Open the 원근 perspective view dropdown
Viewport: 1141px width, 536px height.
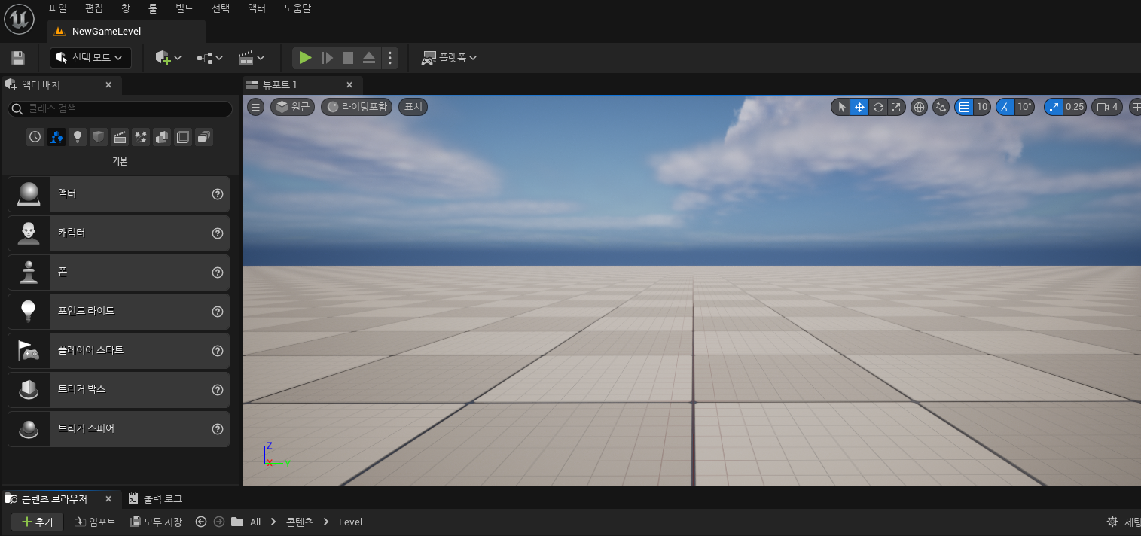pos(293,107)
